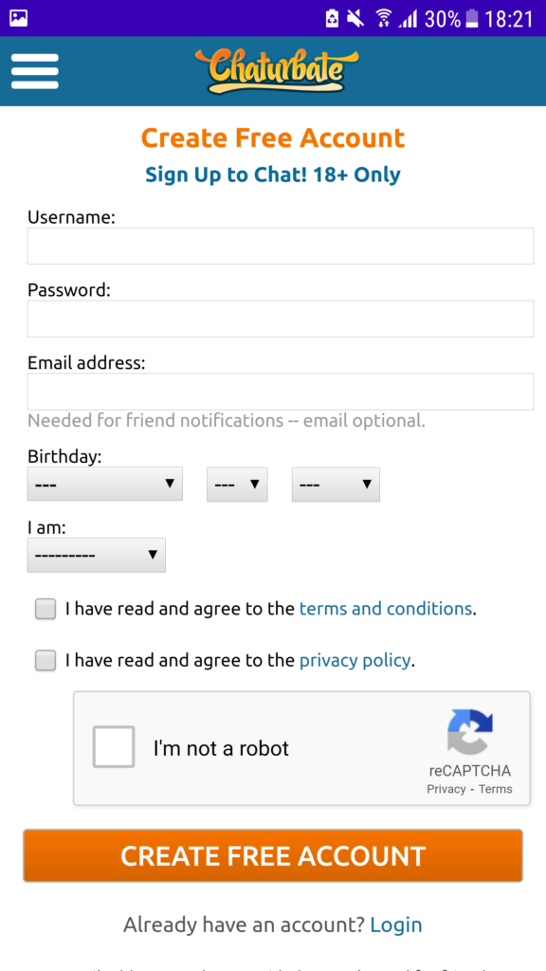Tap the Chaturbate logo
Viewport: 546px width, 971px height.
click(x=277, y=71)
